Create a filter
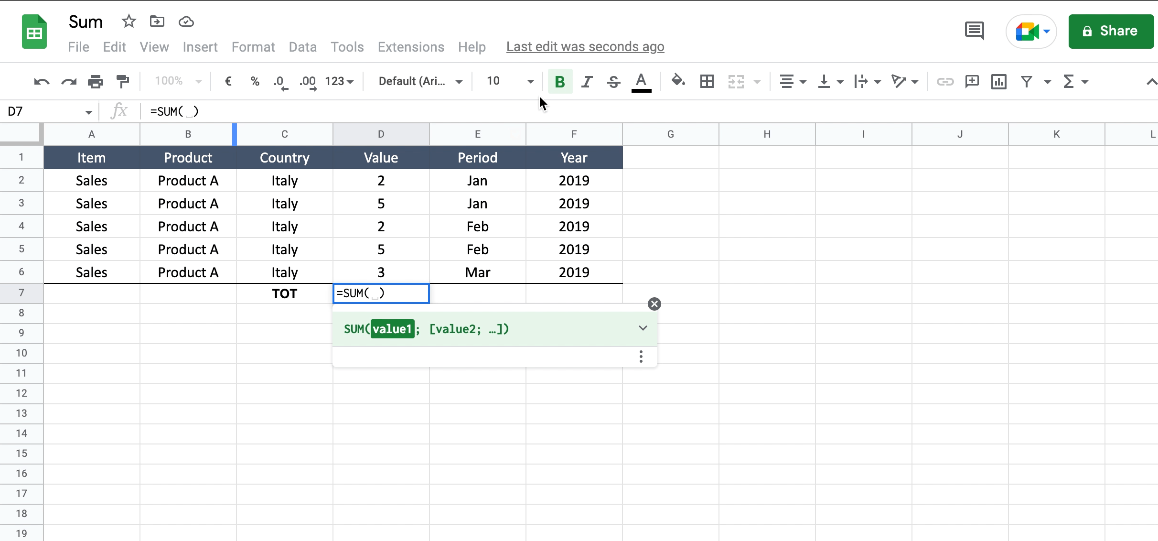The image size is (1158, 541). click(1026, 81)
